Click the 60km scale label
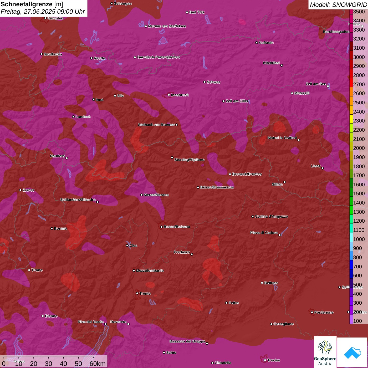The height and width of the screenshot is (368, 368). click(98, 364)
